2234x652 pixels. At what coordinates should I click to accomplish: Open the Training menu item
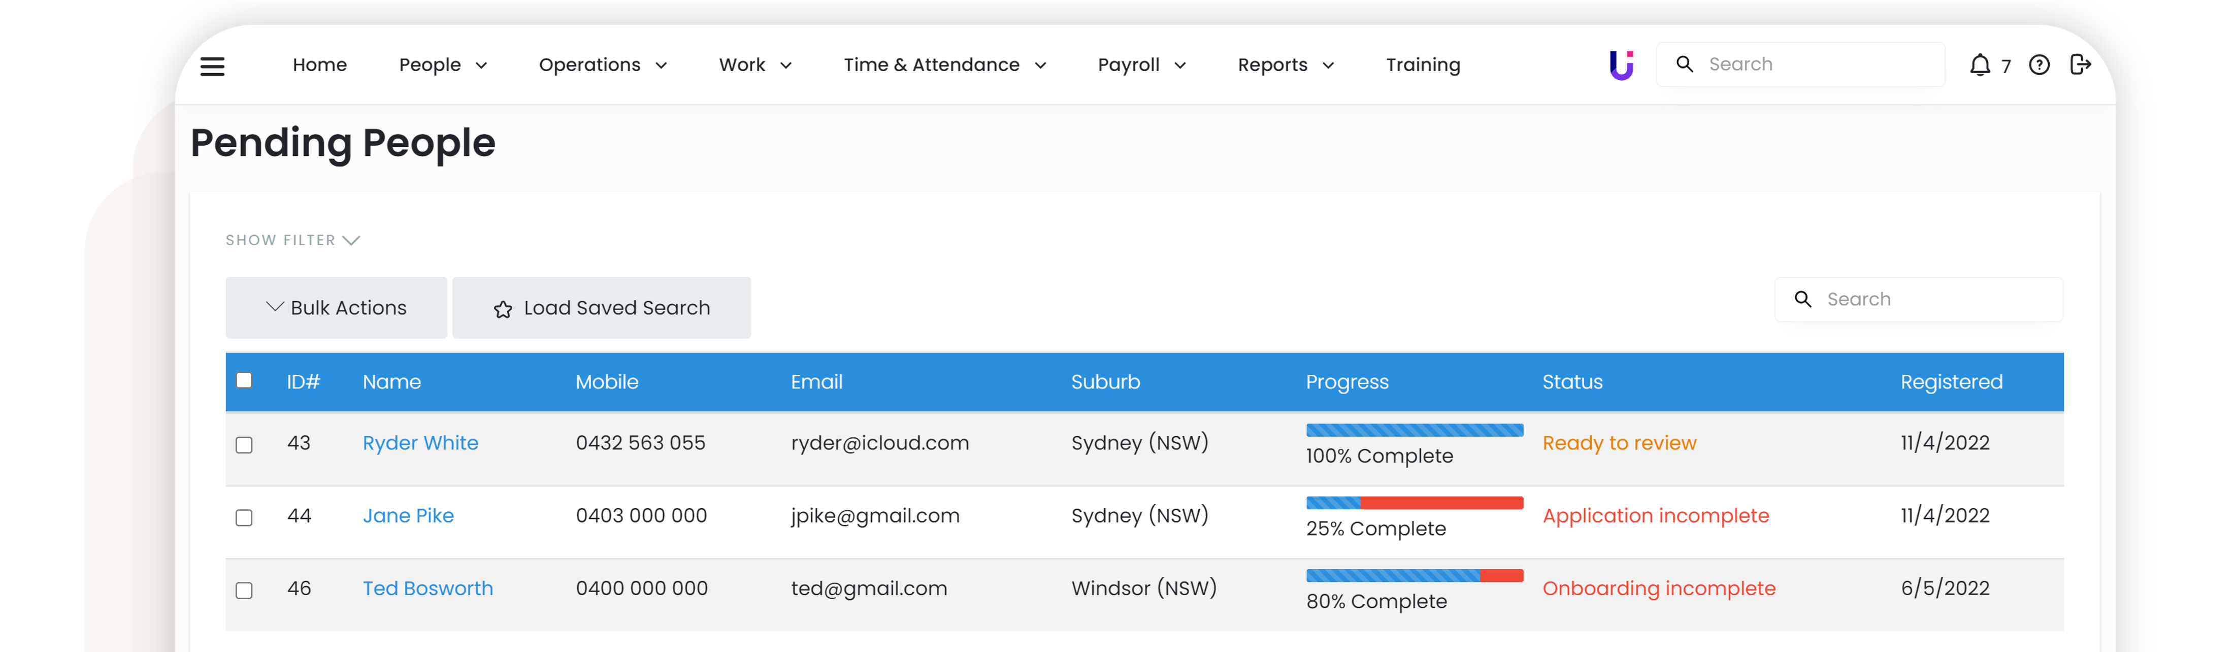pos(1422,65)
